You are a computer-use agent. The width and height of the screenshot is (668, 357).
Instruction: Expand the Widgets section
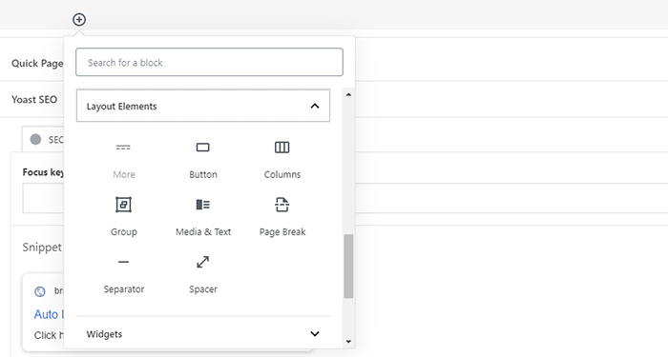point(202,333)
